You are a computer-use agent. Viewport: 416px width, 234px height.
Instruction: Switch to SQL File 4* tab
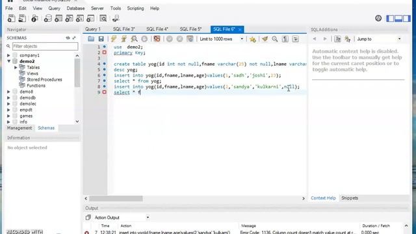157,29
